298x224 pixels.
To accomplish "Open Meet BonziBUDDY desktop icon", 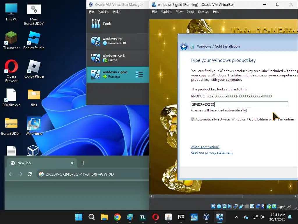I will tap(34, 14).
